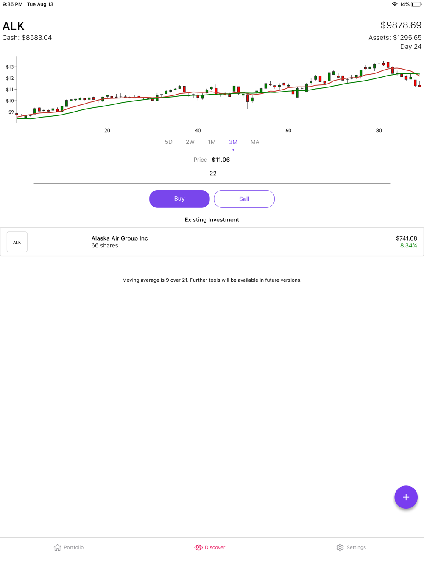Screen dimensions: 424x566
Task: Tap the 8.34% gain label
Action: tap(408, 246)
